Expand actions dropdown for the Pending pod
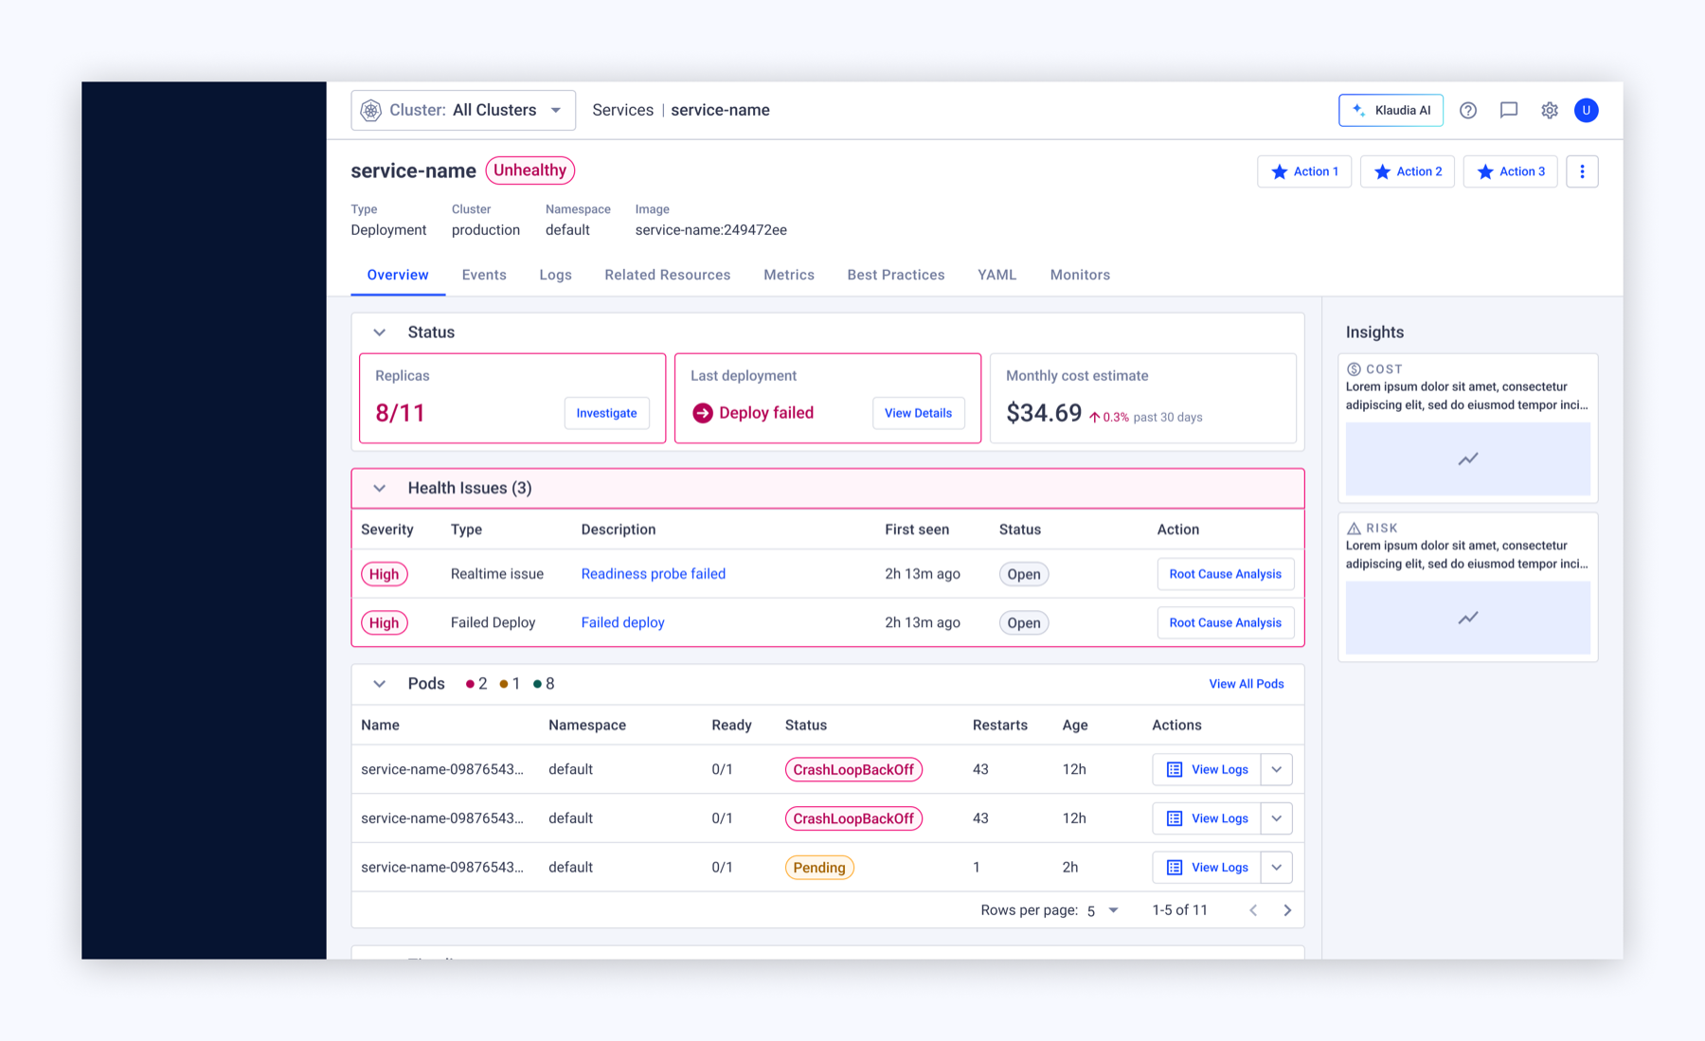The width and height of the screenshot is (1705, 1041). pos(1277,868)
